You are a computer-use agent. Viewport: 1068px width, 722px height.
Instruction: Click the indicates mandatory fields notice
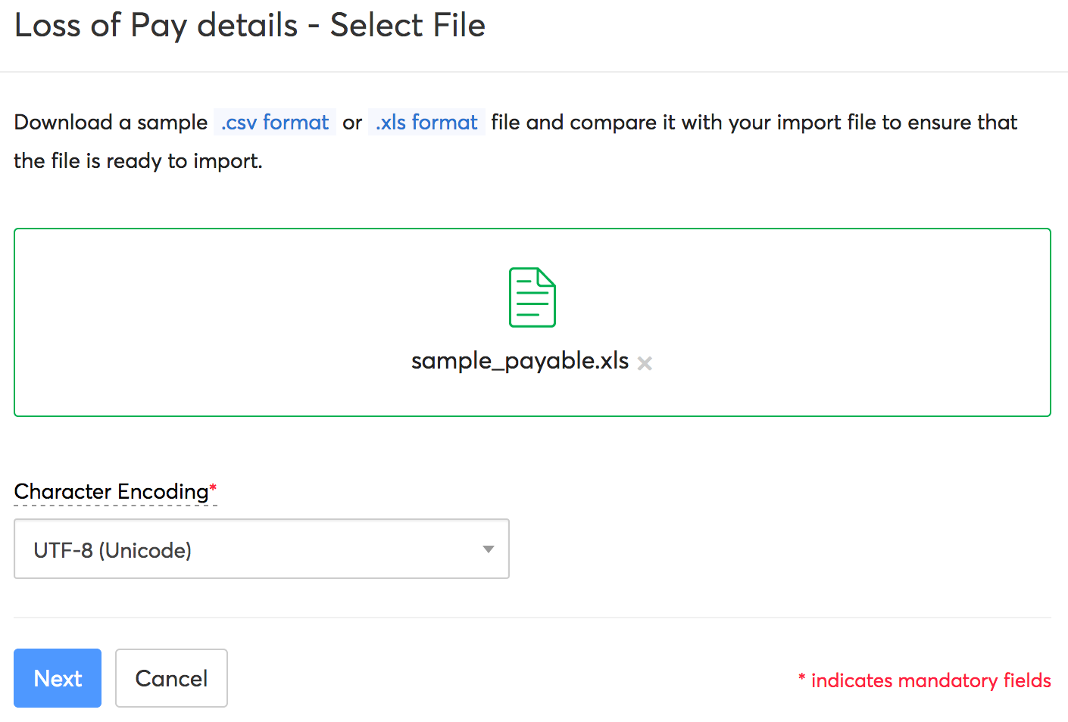pos(924,680)
